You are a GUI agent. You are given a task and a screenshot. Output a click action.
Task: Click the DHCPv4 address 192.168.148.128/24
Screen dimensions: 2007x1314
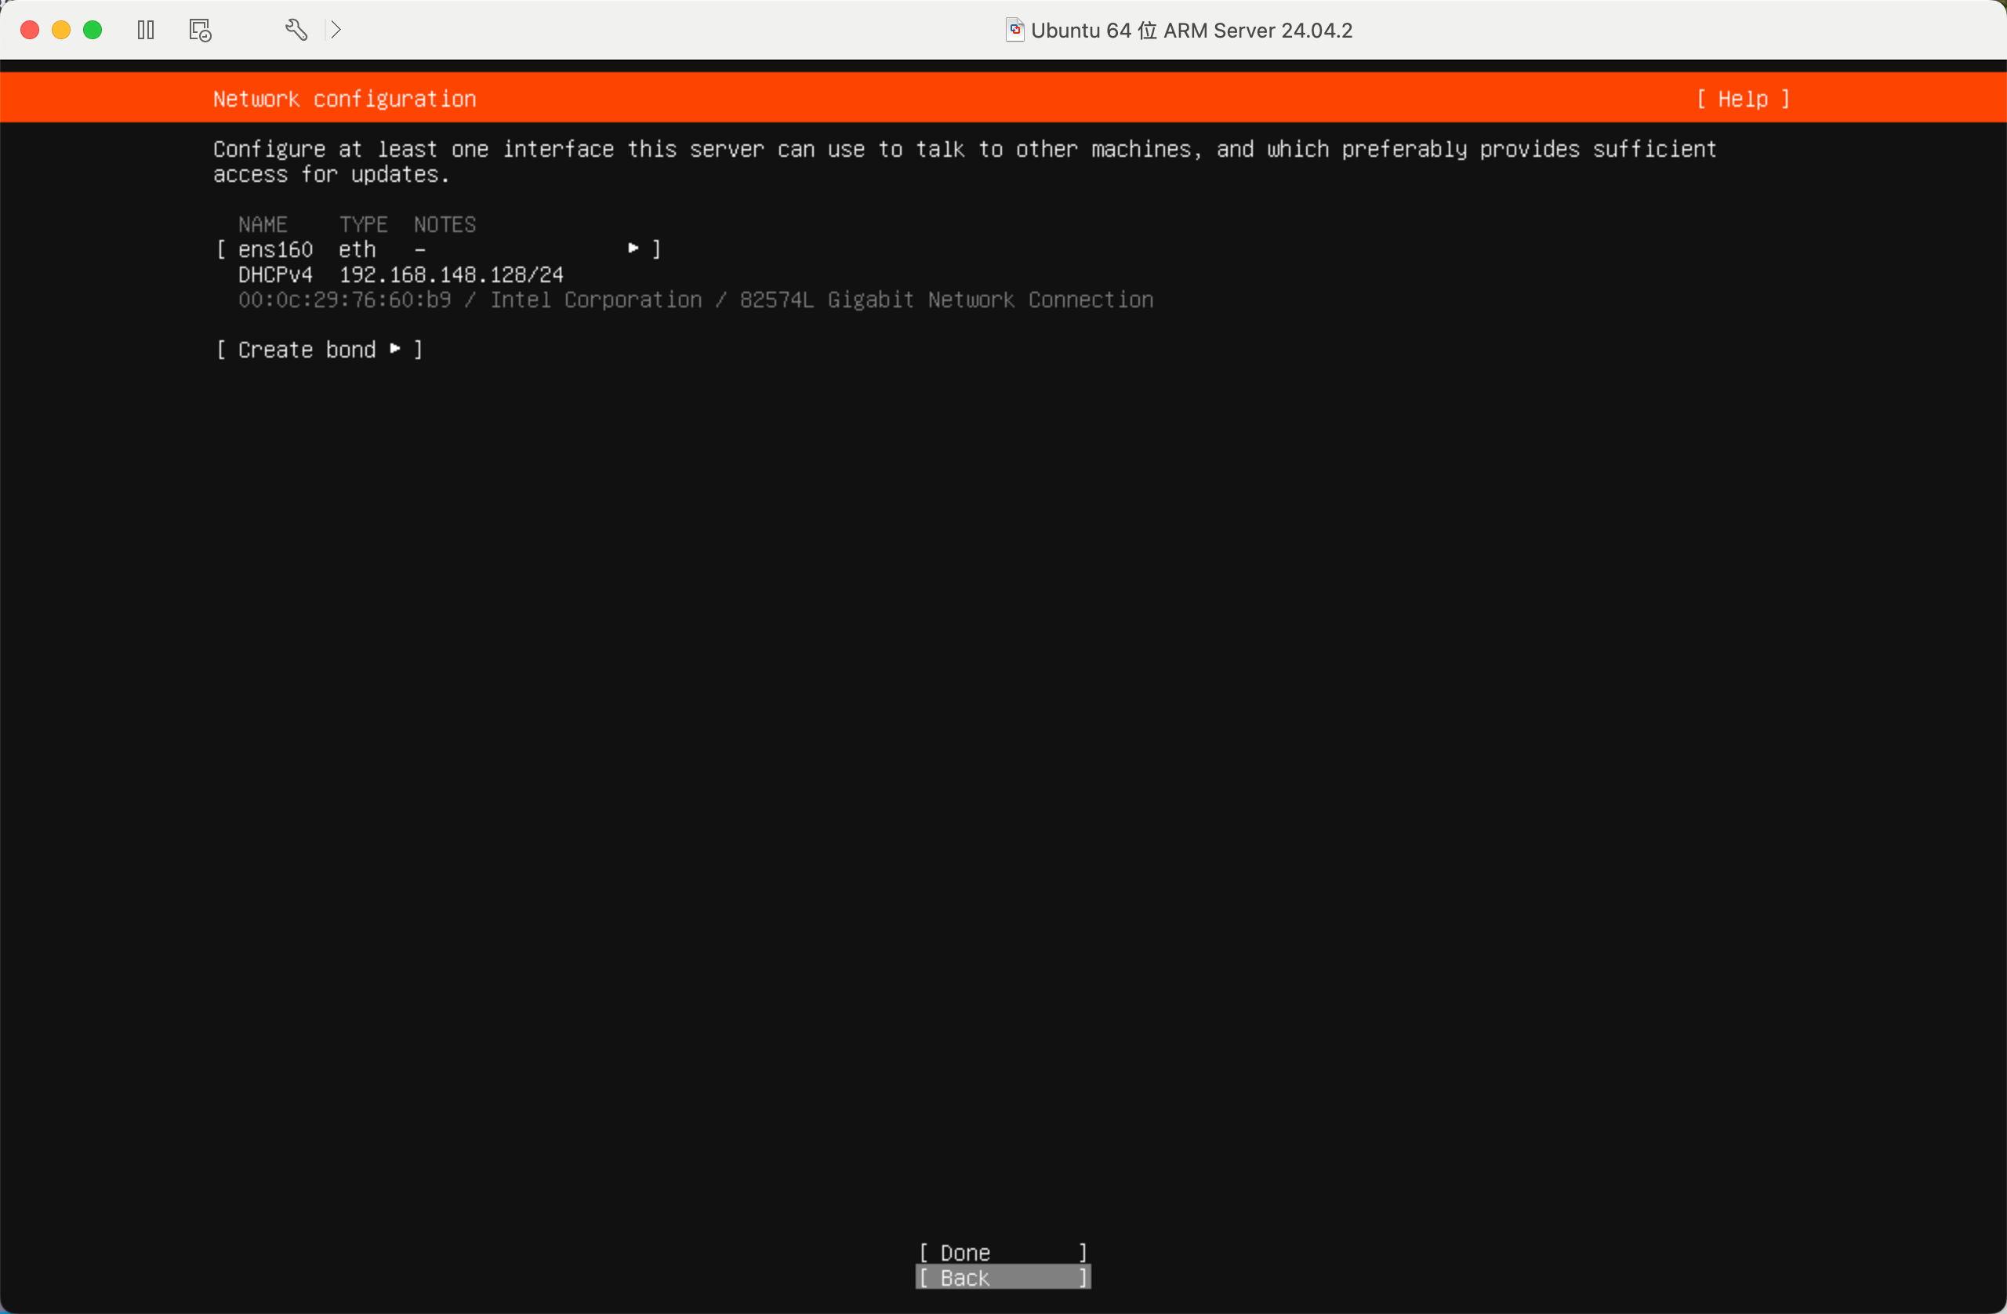(451, 275)
